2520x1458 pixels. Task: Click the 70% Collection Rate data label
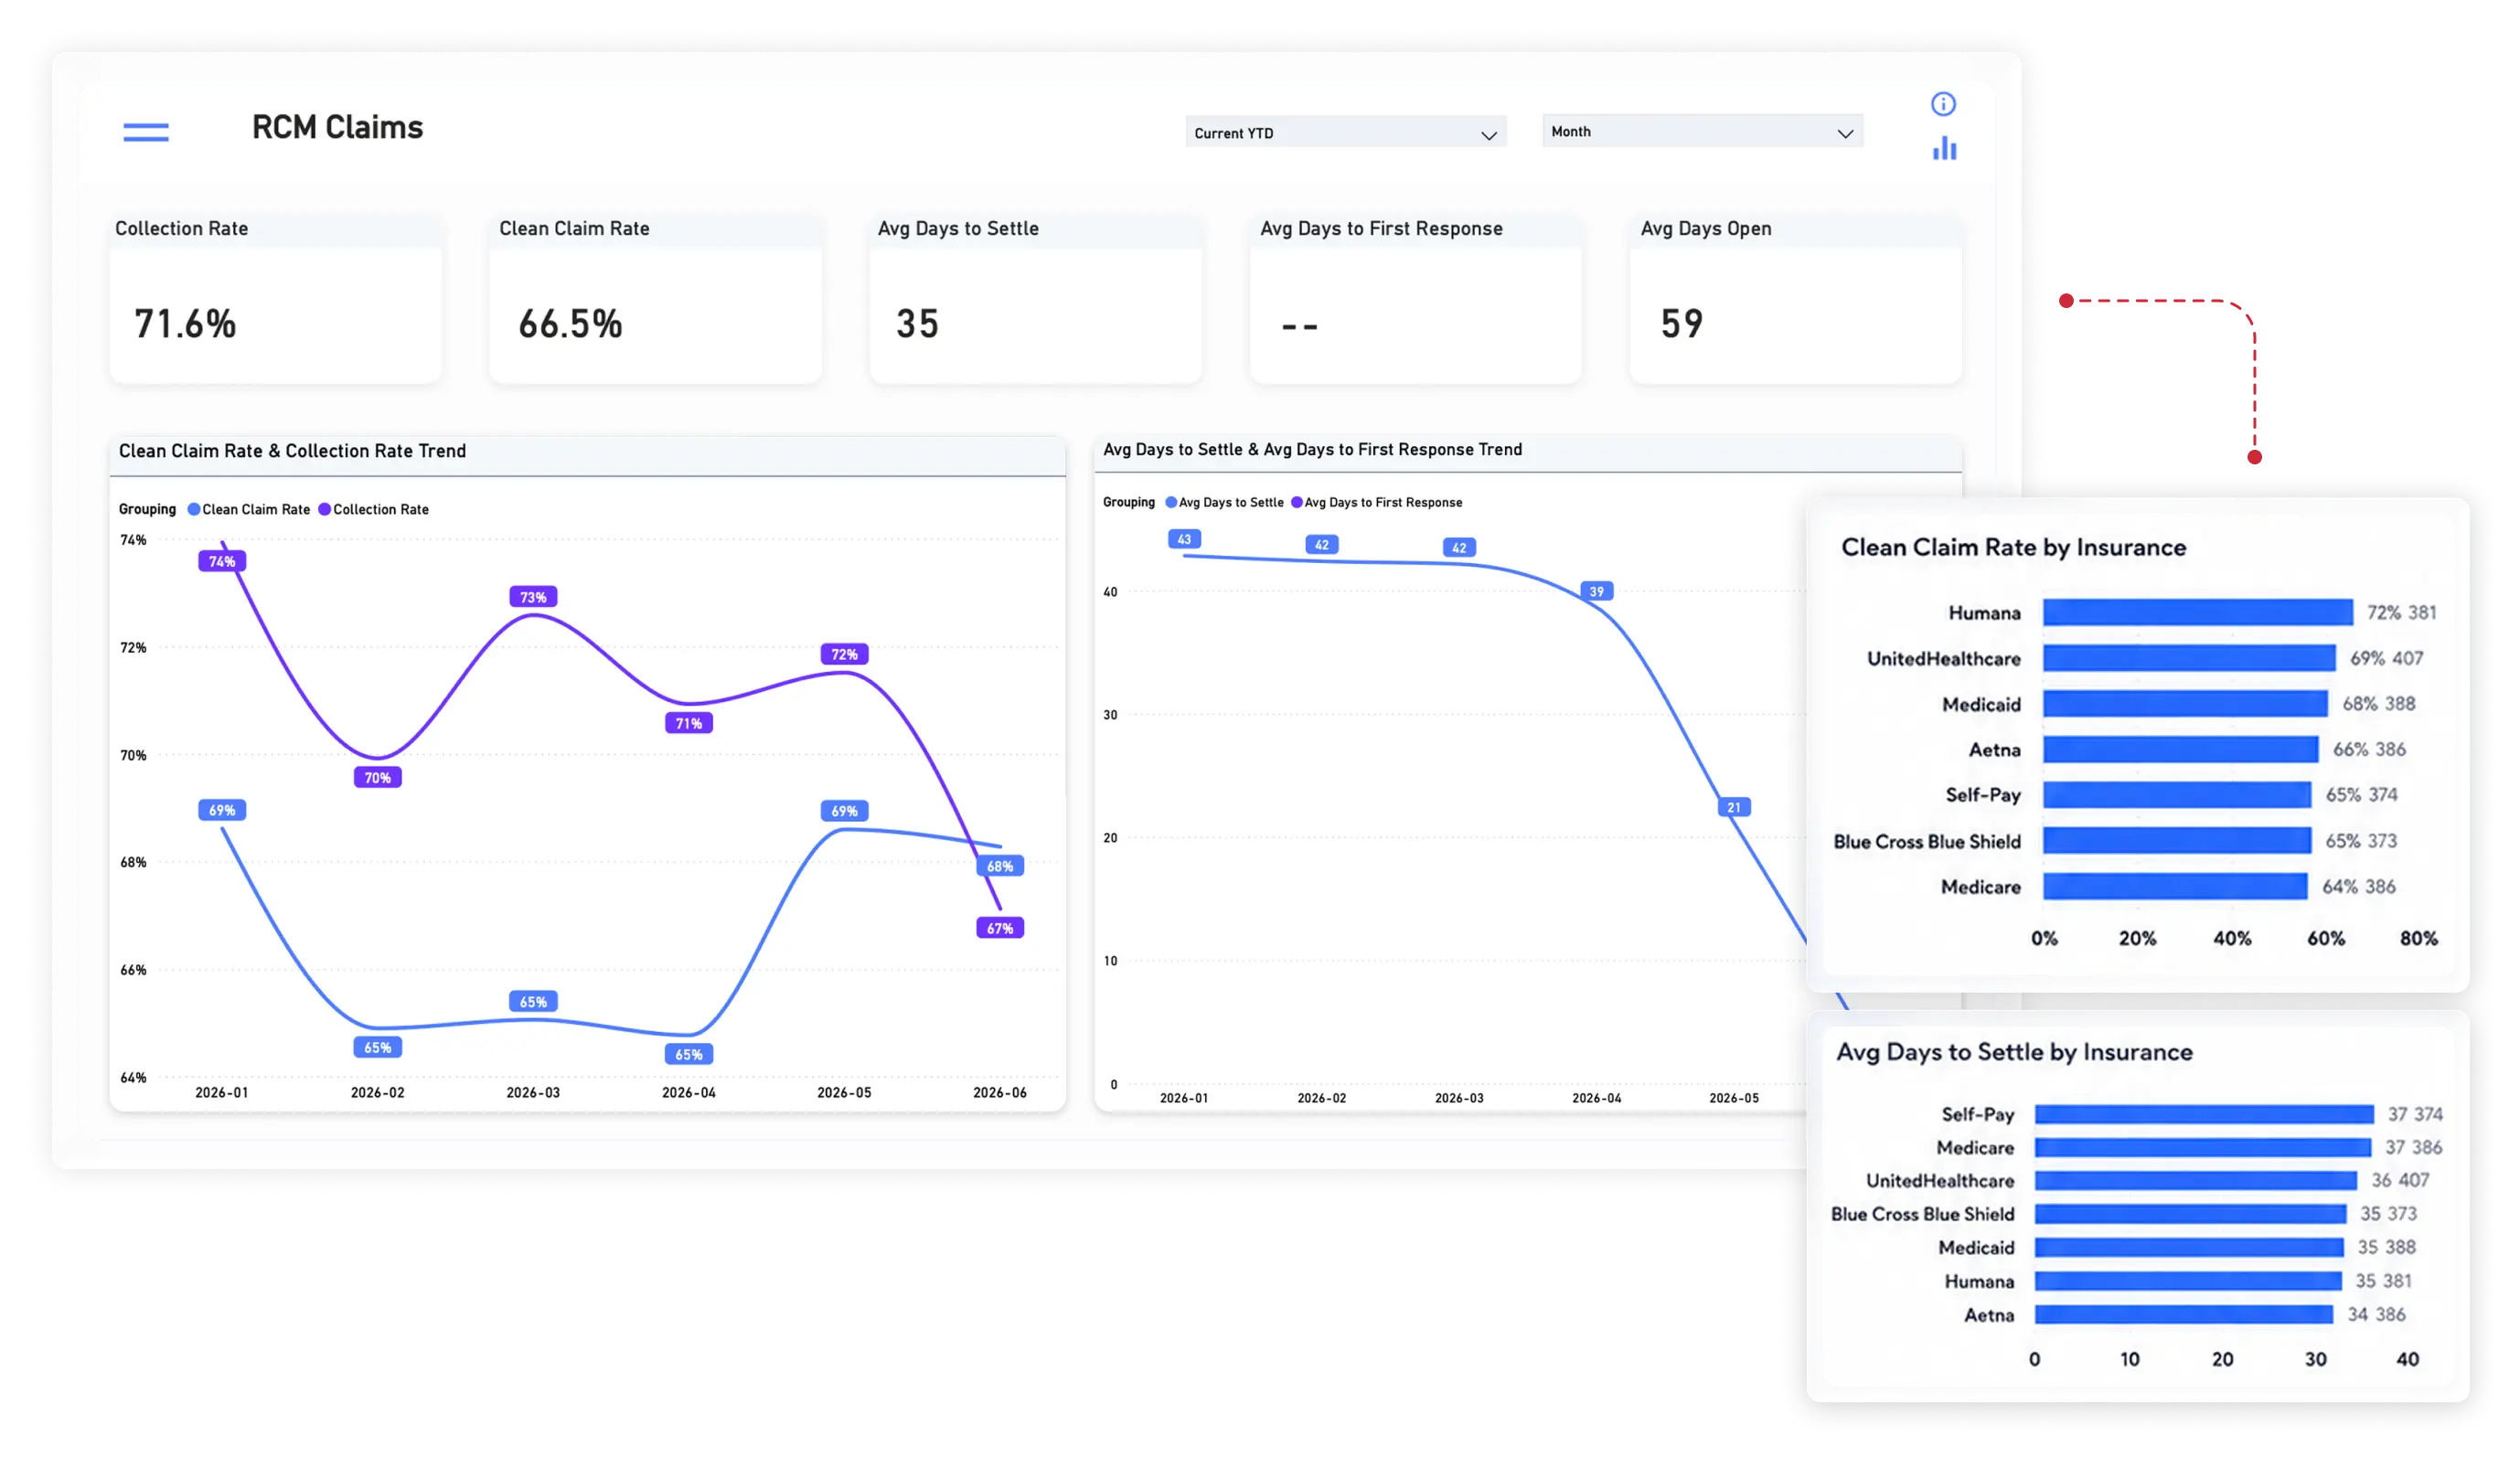(377, 777)
